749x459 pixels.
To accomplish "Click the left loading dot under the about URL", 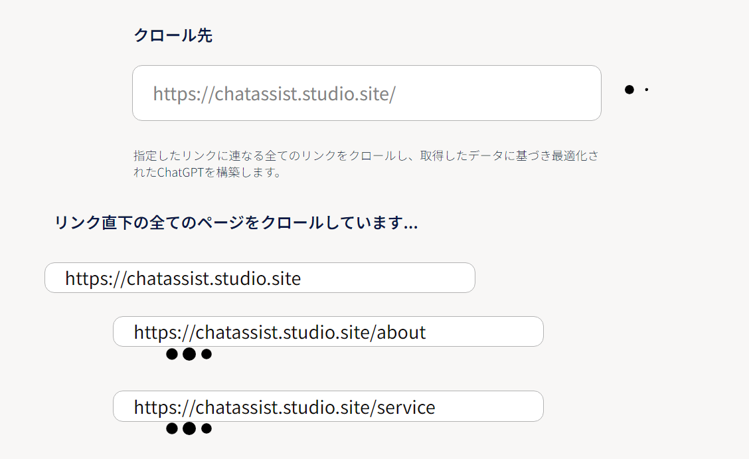I will point(172,354).
